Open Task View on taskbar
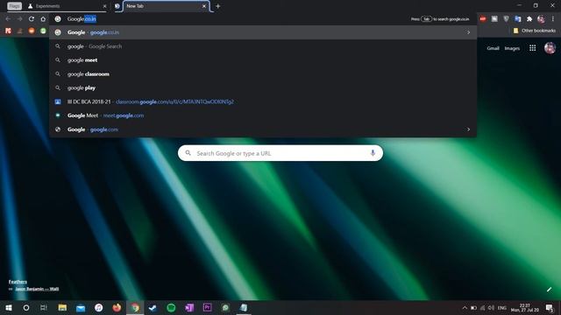The height and width of the screenshot is (315, 561). [44, 307]
